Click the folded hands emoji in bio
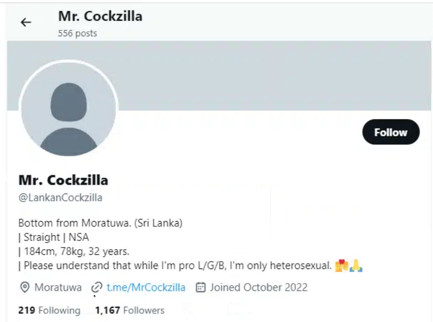This screenshot has width=433, height=322. pos(356,266)
